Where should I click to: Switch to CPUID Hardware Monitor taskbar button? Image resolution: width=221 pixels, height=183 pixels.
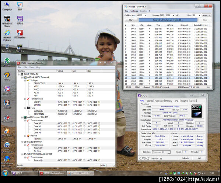pyautogui.click(x=52, y=173)
